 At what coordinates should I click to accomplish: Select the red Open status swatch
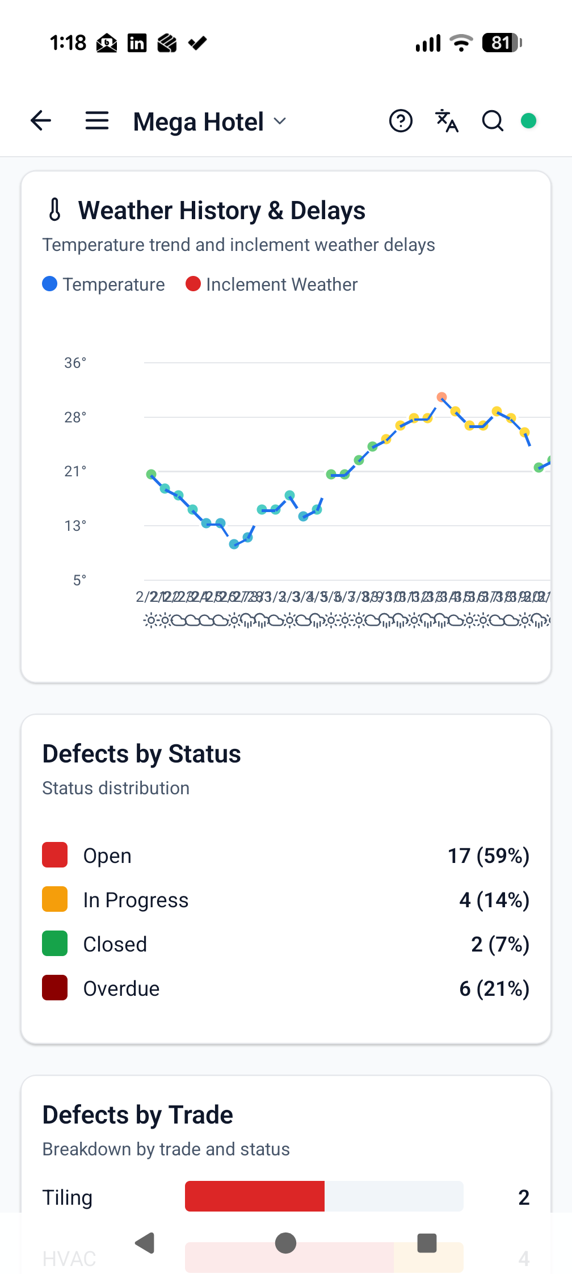pos(55,855)
